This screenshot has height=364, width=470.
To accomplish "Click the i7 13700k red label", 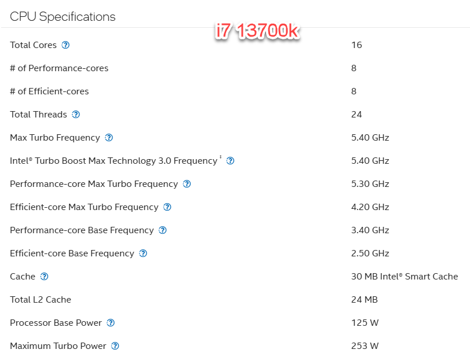I will [x=256, y=32].
